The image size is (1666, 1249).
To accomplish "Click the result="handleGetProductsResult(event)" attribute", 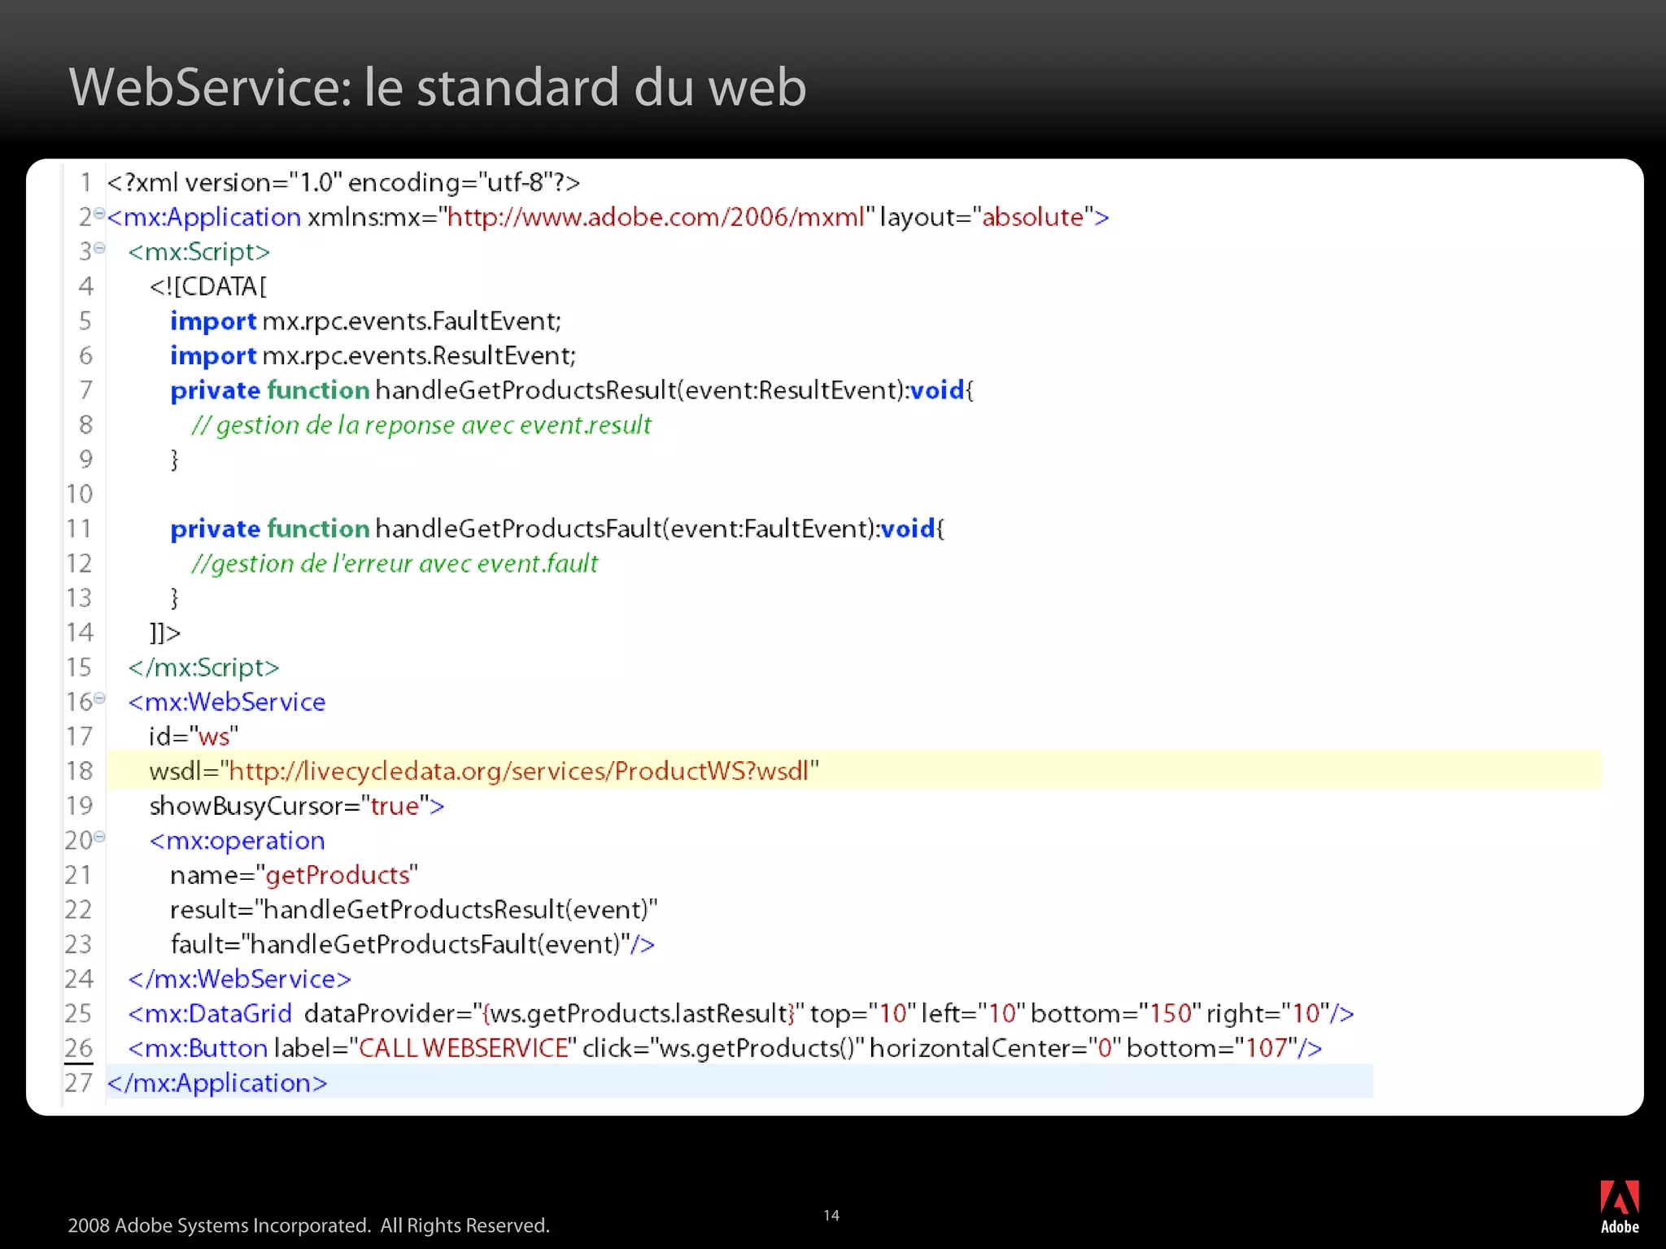I will (414, 910).
